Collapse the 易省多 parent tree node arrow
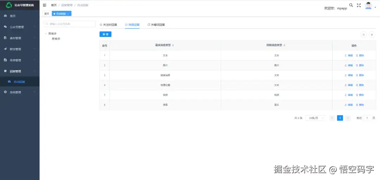The height and width of the screenshot is (180, 380). point(46,34)
